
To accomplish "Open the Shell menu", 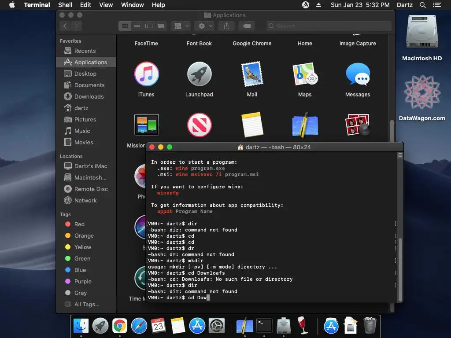I will click(x=65, y=5).
